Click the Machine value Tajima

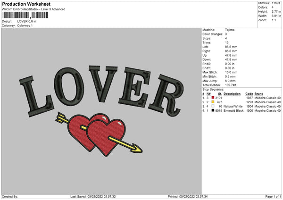click(230, 30)
